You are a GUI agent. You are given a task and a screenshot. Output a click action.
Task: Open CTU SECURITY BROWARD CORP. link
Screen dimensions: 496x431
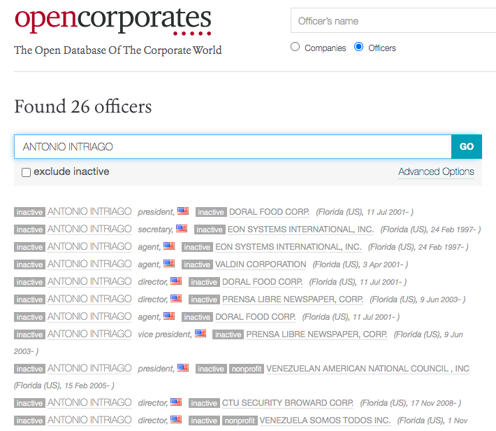point(288,403)
